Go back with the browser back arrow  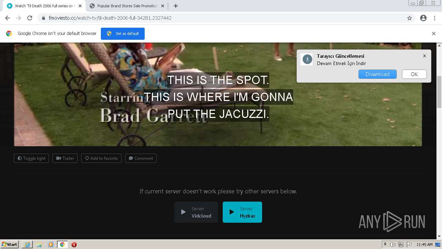[8, 18]
